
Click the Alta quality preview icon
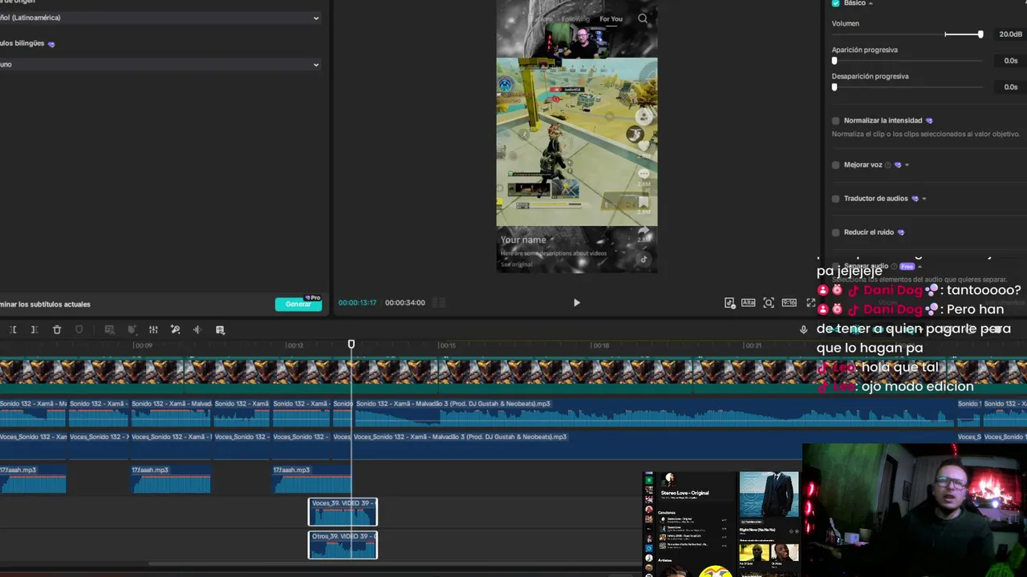[x=748, y=302]
